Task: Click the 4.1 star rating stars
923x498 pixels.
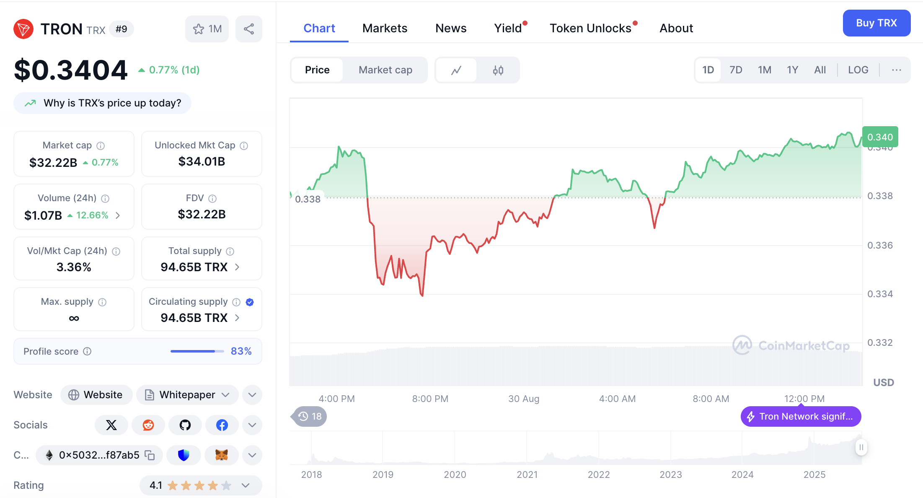Action: [x=199, y=485]
